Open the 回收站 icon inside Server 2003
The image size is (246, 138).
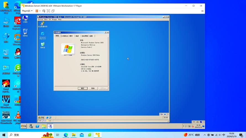coord(43,44)
